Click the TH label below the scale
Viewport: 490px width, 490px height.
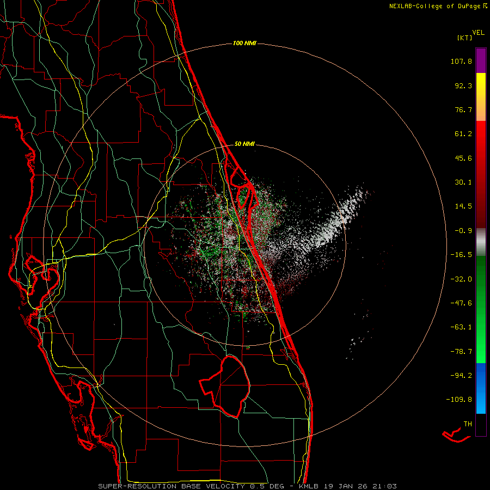click(468, 424)
